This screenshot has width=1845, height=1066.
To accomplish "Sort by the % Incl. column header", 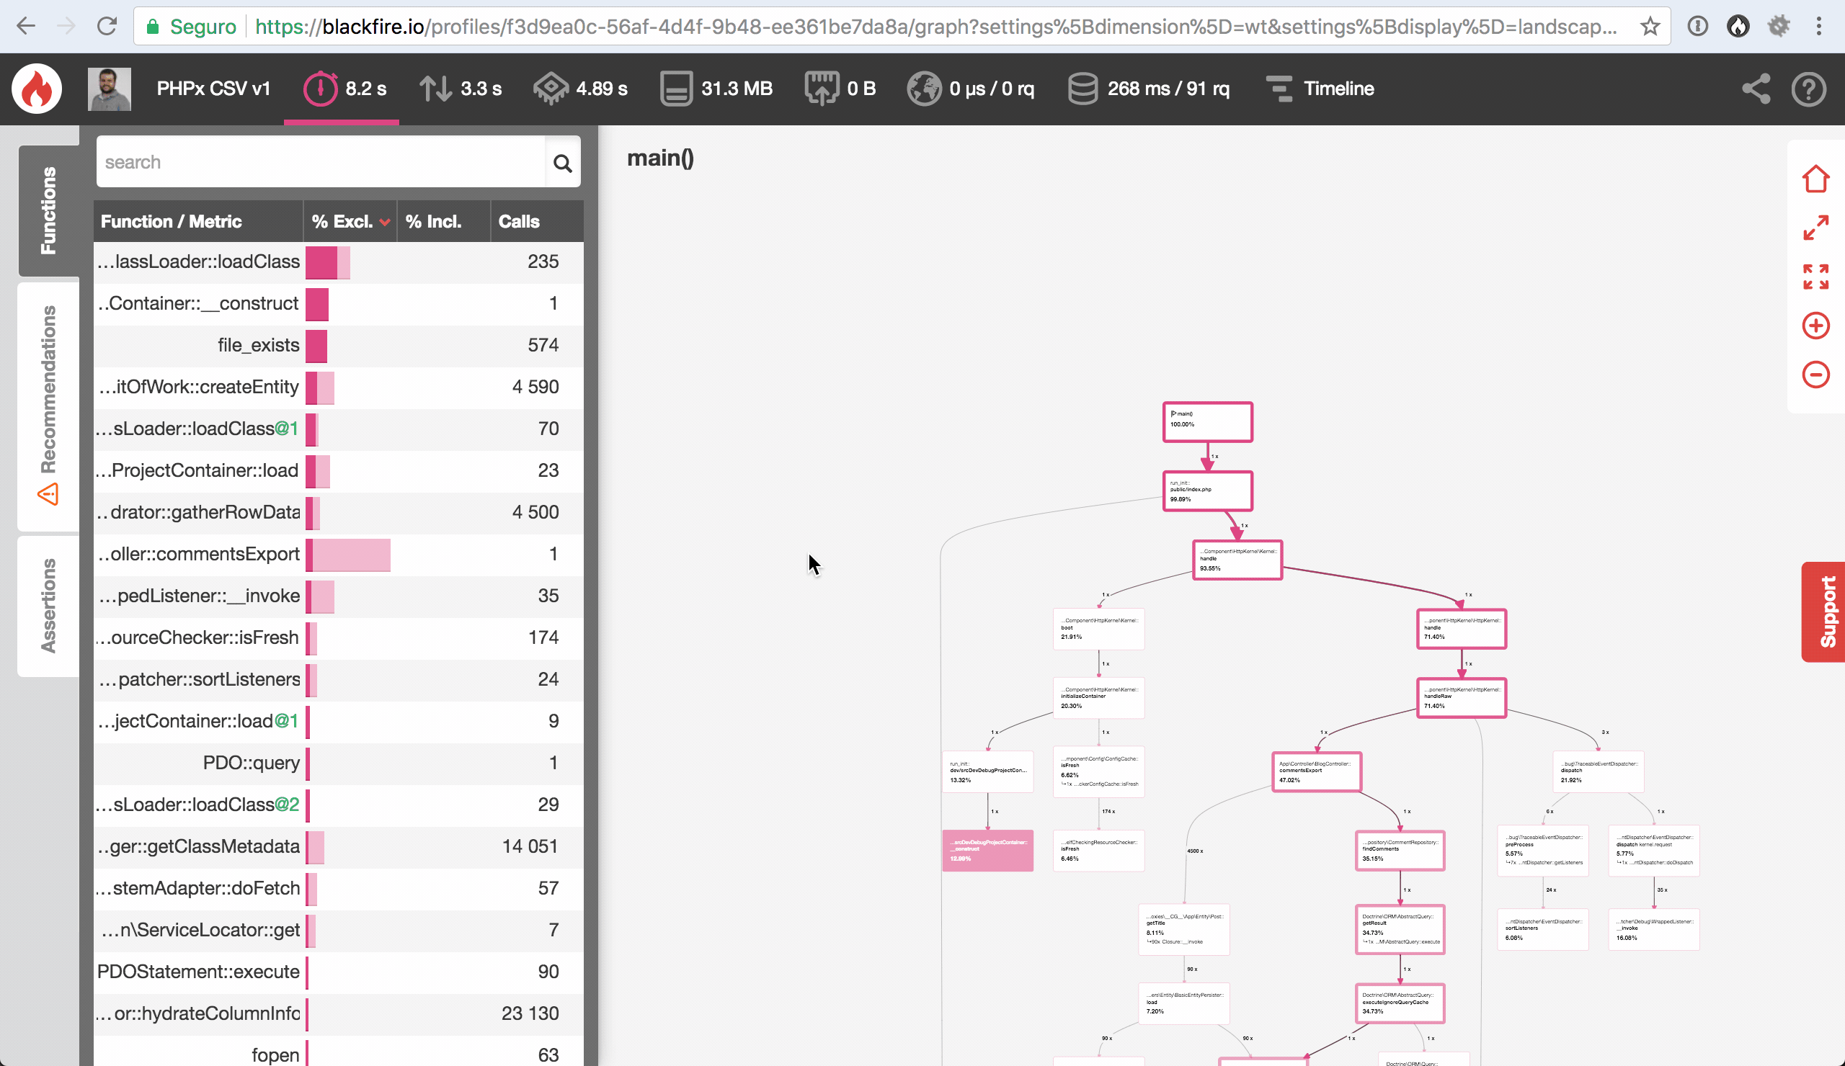I will click(433, 222).
